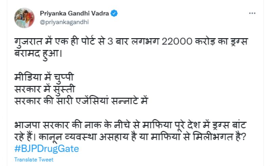Click the Translate Tweet link
Viewport: 271px width, 166px height.
(34, 160)
